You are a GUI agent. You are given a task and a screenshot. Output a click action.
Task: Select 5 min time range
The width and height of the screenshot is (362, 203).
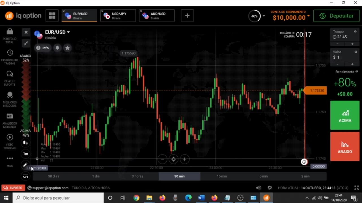[264, 176]
